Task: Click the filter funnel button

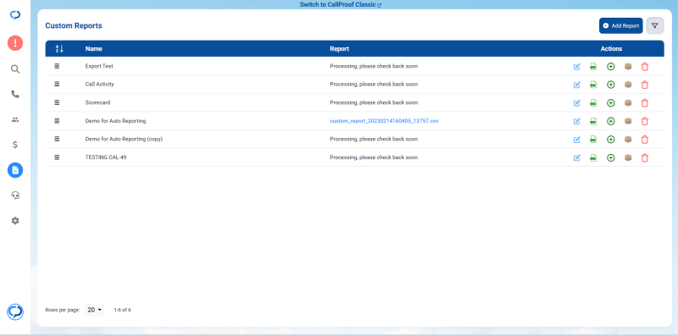Action: 654,26
